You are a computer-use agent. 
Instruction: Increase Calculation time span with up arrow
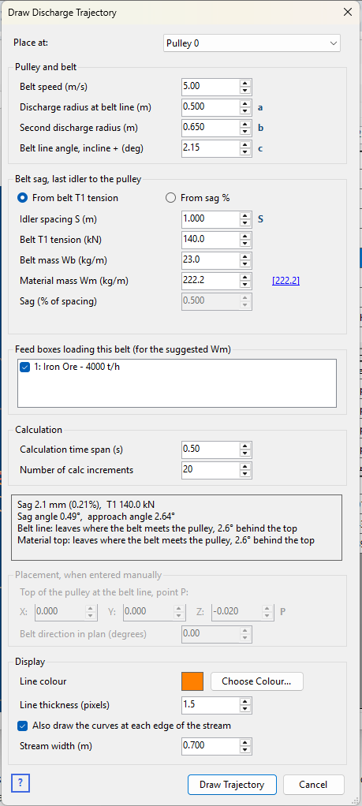point(245,446)
